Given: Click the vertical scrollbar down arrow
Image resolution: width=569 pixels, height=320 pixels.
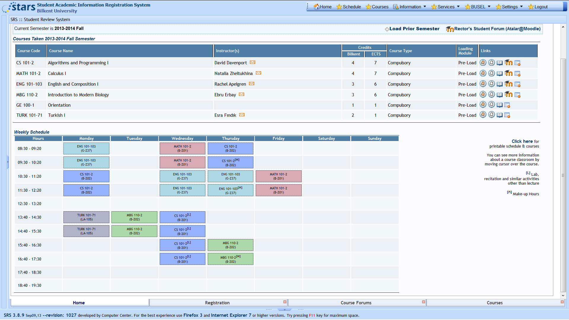Looking at the screenshot, I should tap(563, 296).
